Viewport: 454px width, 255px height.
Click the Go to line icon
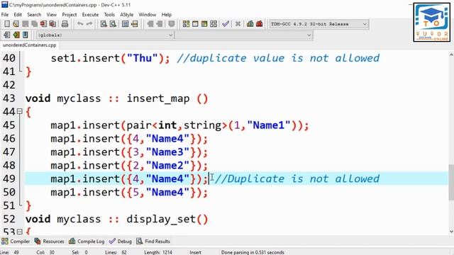(x=135, y=24)
